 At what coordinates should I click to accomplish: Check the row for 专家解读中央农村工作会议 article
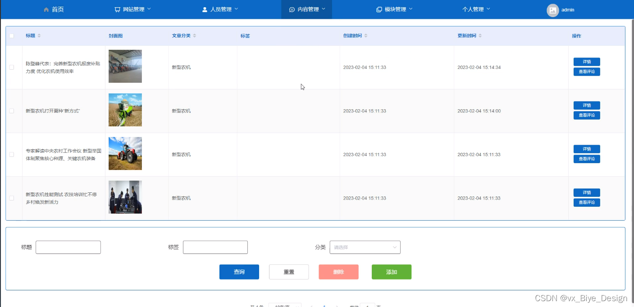point(12,154)
